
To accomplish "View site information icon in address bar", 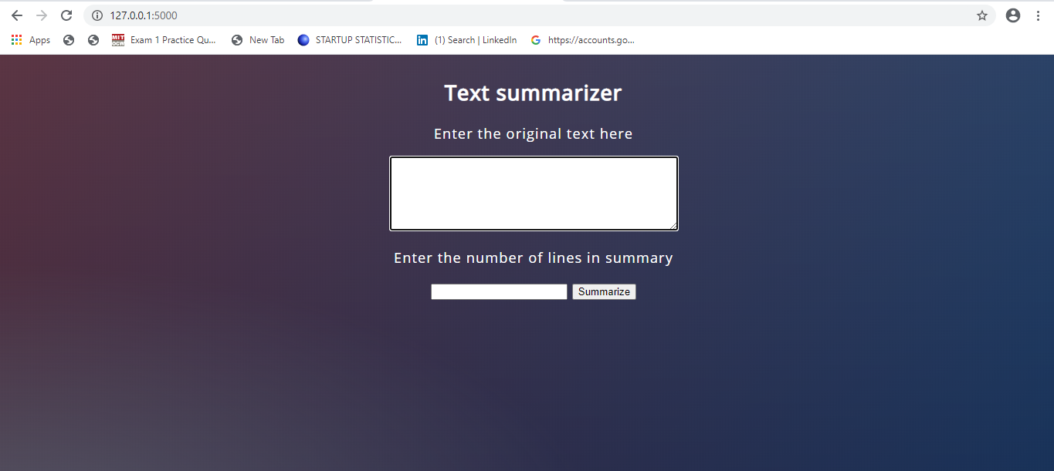I will click(97, 15).
